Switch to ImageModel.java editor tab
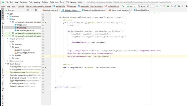Image resolution: width=188 pixels, height=106 pixels. click(x=143, y=10)
